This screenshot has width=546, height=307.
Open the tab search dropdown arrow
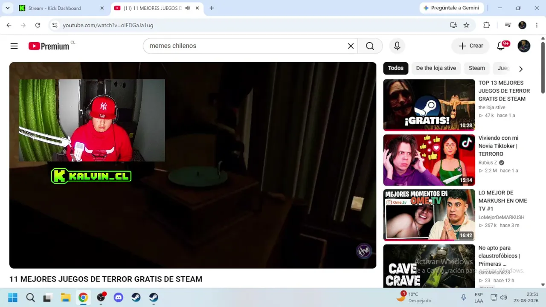[x=8, y=8]
